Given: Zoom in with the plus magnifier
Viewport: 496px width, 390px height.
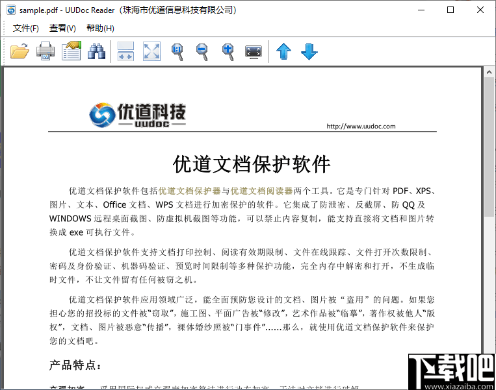Looking at the screenshot, I should [x=228, y=52].
